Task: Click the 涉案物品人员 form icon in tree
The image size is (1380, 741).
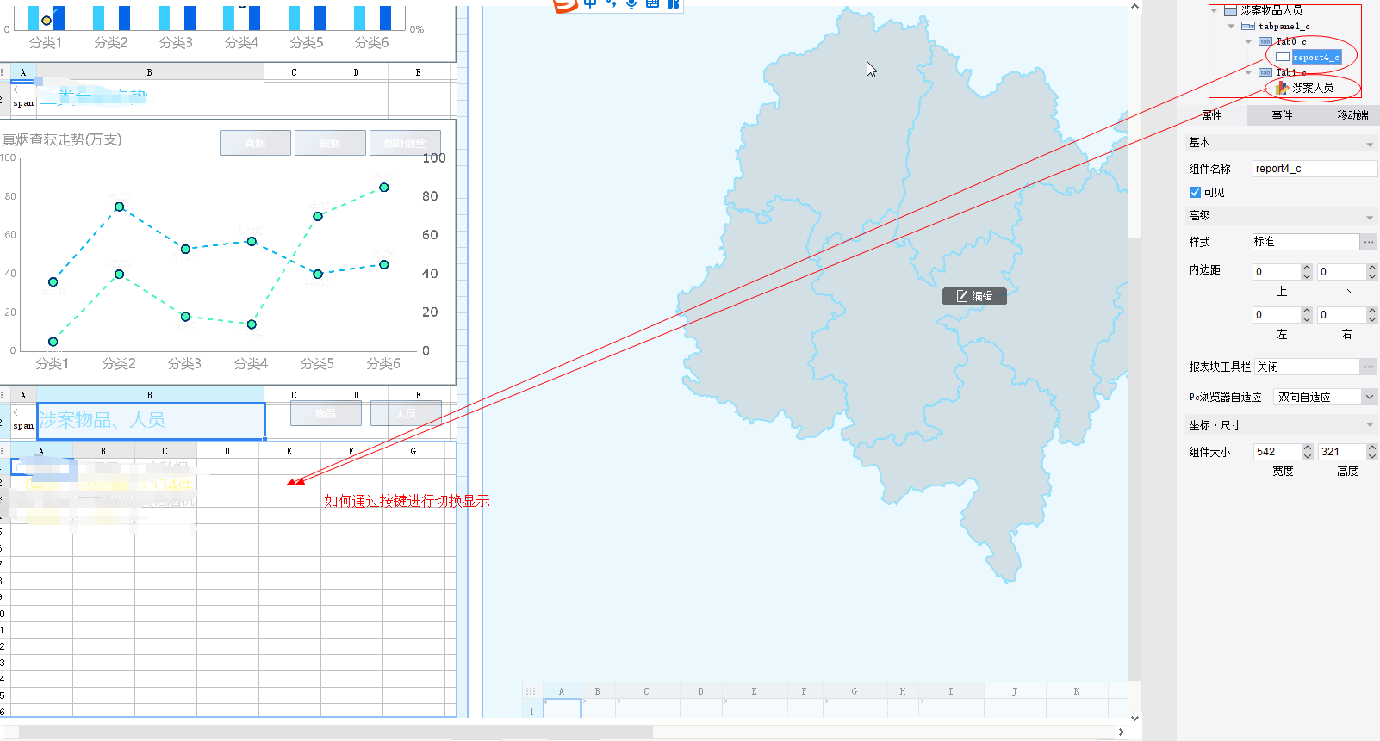Action: (1231, 10)
